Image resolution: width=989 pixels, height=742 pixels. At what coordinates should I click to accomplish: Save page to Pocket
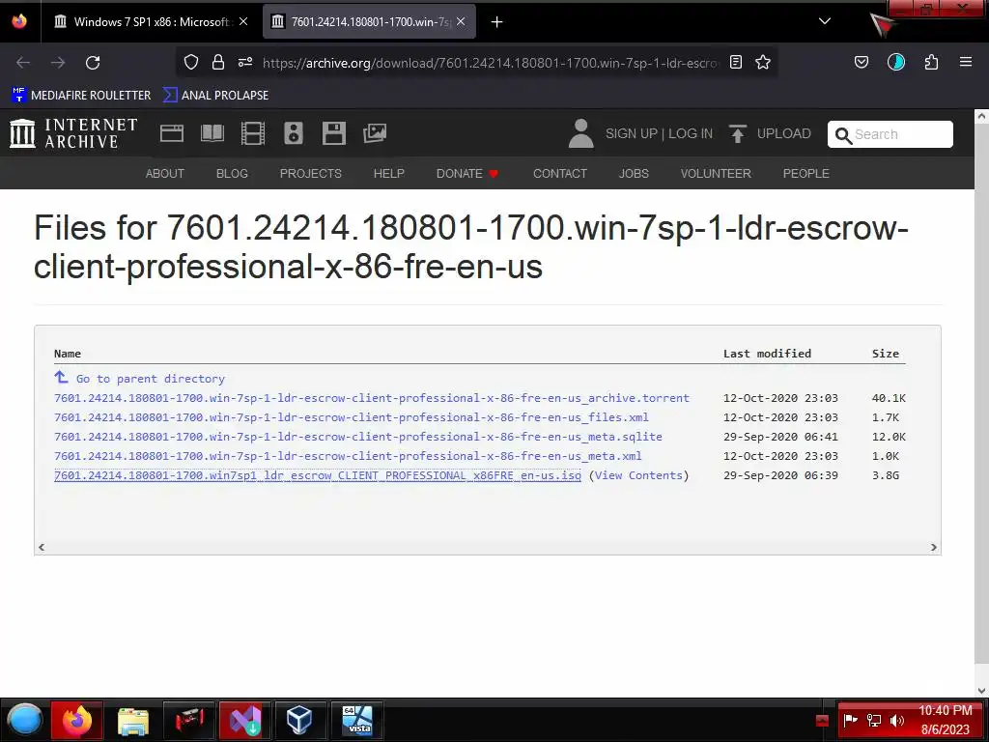pos(862,62)
